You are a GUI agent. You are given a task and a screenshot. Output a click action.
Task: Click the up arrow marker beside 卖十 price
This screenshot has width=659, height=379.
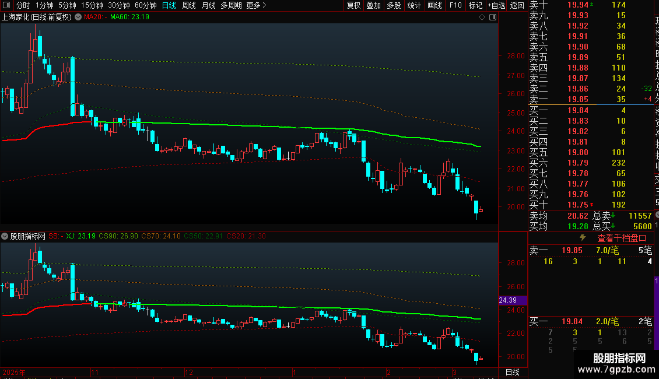pos(592,4)
